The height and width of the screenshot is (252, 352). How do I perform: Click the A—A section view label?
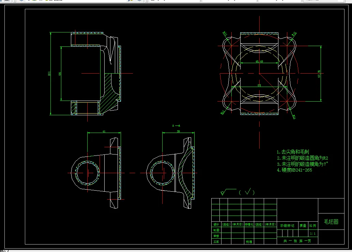[x=176, y=125]
